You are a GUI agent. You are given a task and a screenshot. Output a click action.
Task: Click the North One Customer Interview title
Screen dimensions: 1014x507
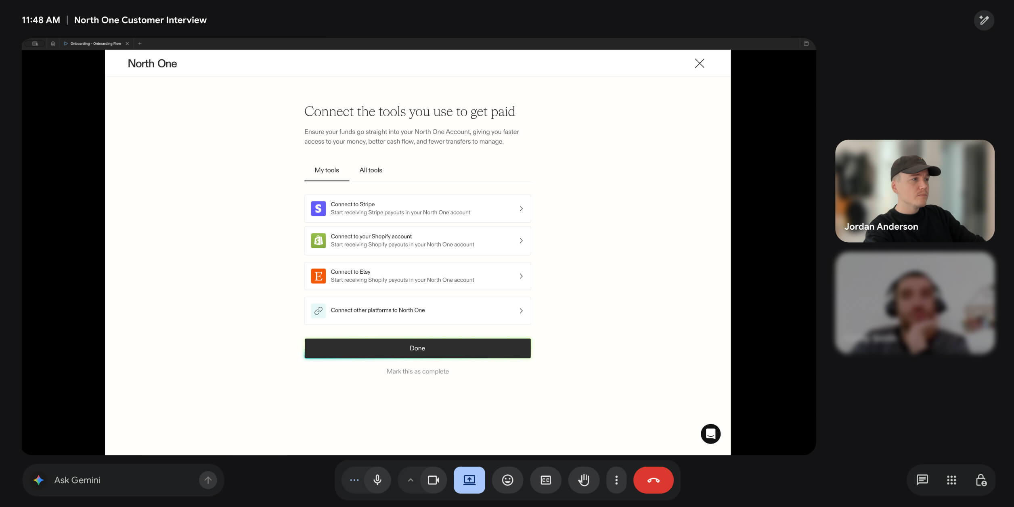tap(140, 20)
